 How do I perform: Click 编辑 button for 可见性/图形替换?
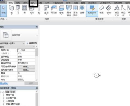click(26, 66)
